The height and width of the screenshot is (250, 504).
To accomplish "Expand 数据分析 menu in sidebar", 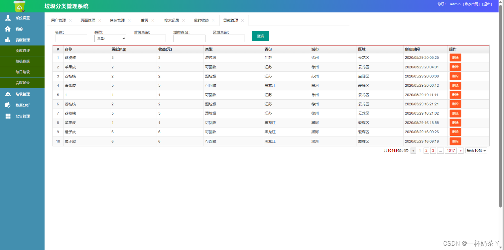I will [x=22, y=105].
